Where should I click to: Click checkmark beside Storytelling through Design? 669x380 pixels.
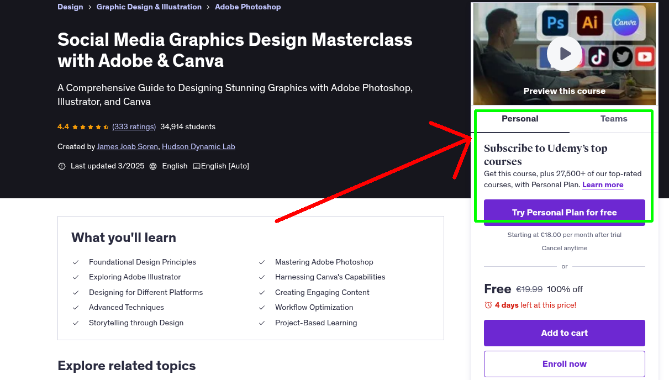[x=76, y=323]
